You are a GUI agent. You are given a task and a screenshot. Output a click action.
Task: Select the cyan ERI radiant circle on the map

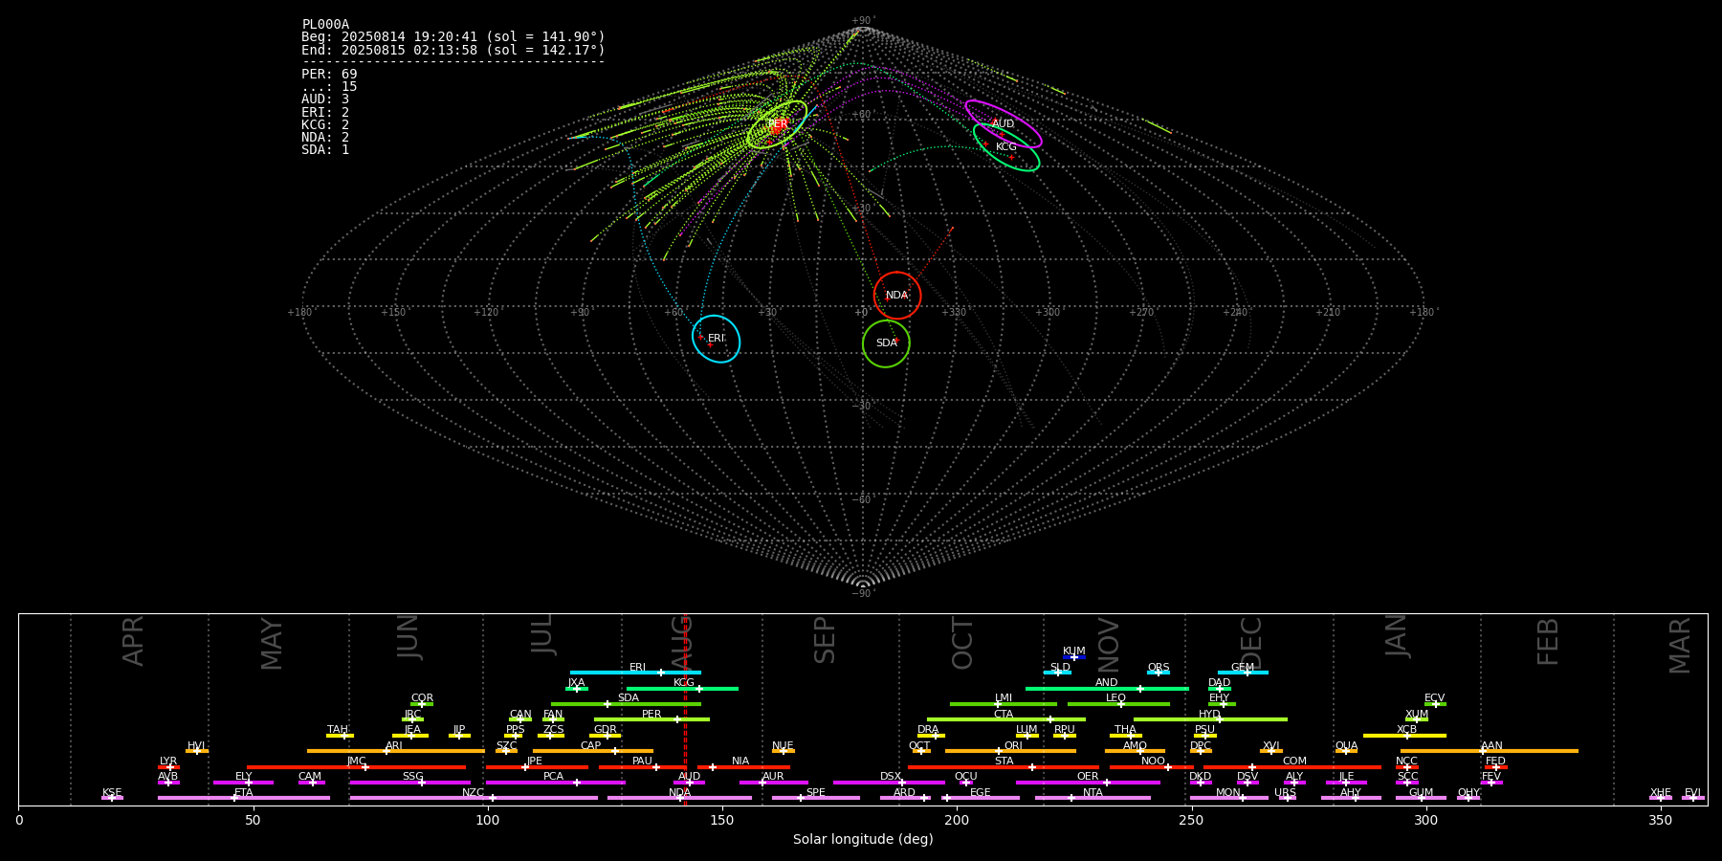pos(717,339)
